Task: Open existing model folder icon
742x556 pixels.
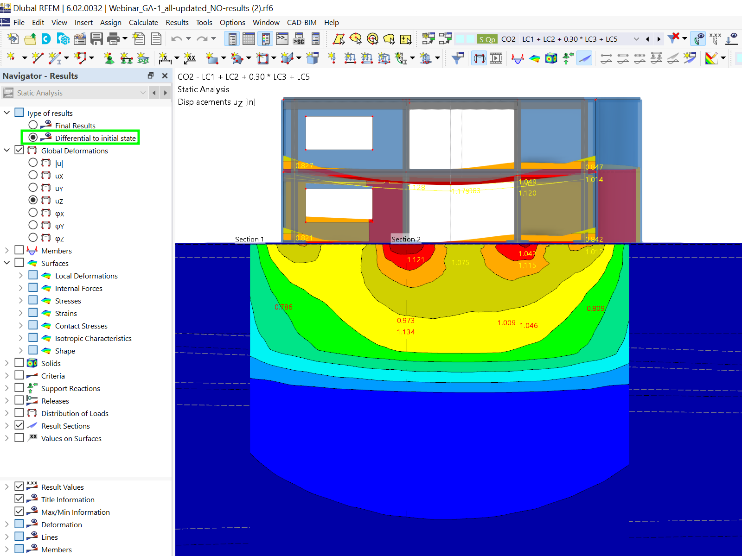Action: point(30,39)
